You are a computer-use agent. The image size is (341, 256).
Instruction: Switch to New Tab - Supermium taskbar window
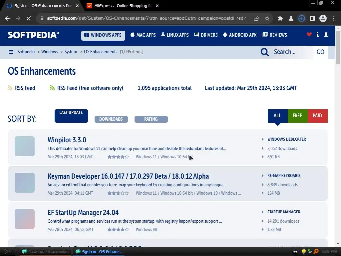pyautogui.click(x=45, y=251)
